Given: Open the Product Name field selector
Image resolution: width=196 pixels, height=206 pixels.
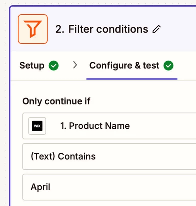Looking at the screenshot, I should click(109, 126).
